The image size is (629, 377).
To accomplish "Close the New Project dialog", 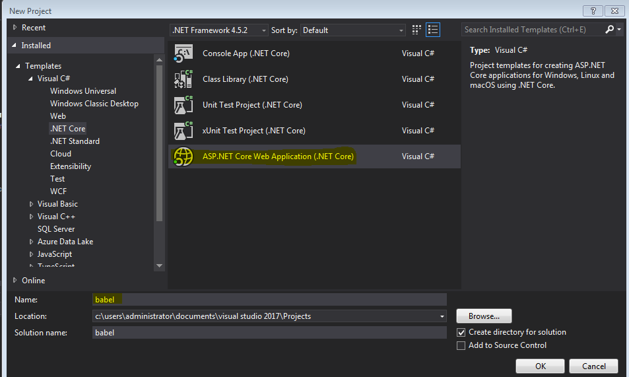I will [614, 11].
